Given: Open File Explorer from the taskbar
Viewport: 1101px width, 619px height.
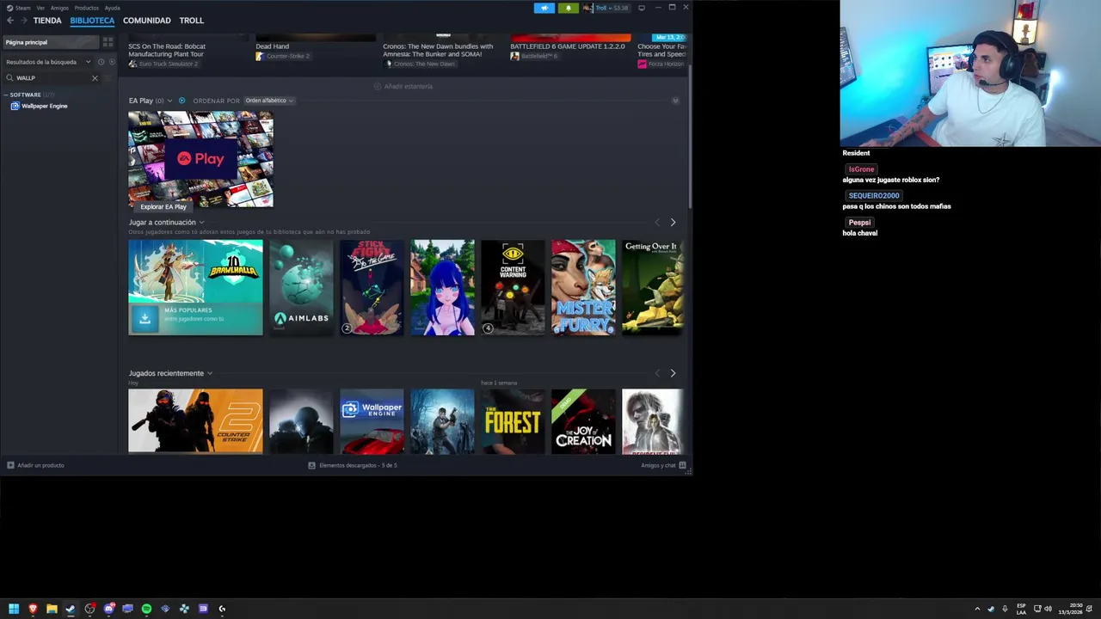Looking at the screenshot, I should (52, 609).
